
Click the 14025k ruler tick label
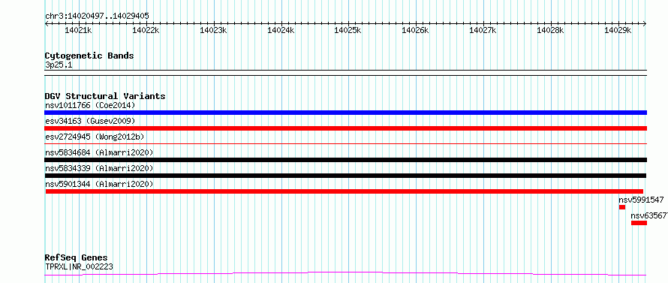348,30
